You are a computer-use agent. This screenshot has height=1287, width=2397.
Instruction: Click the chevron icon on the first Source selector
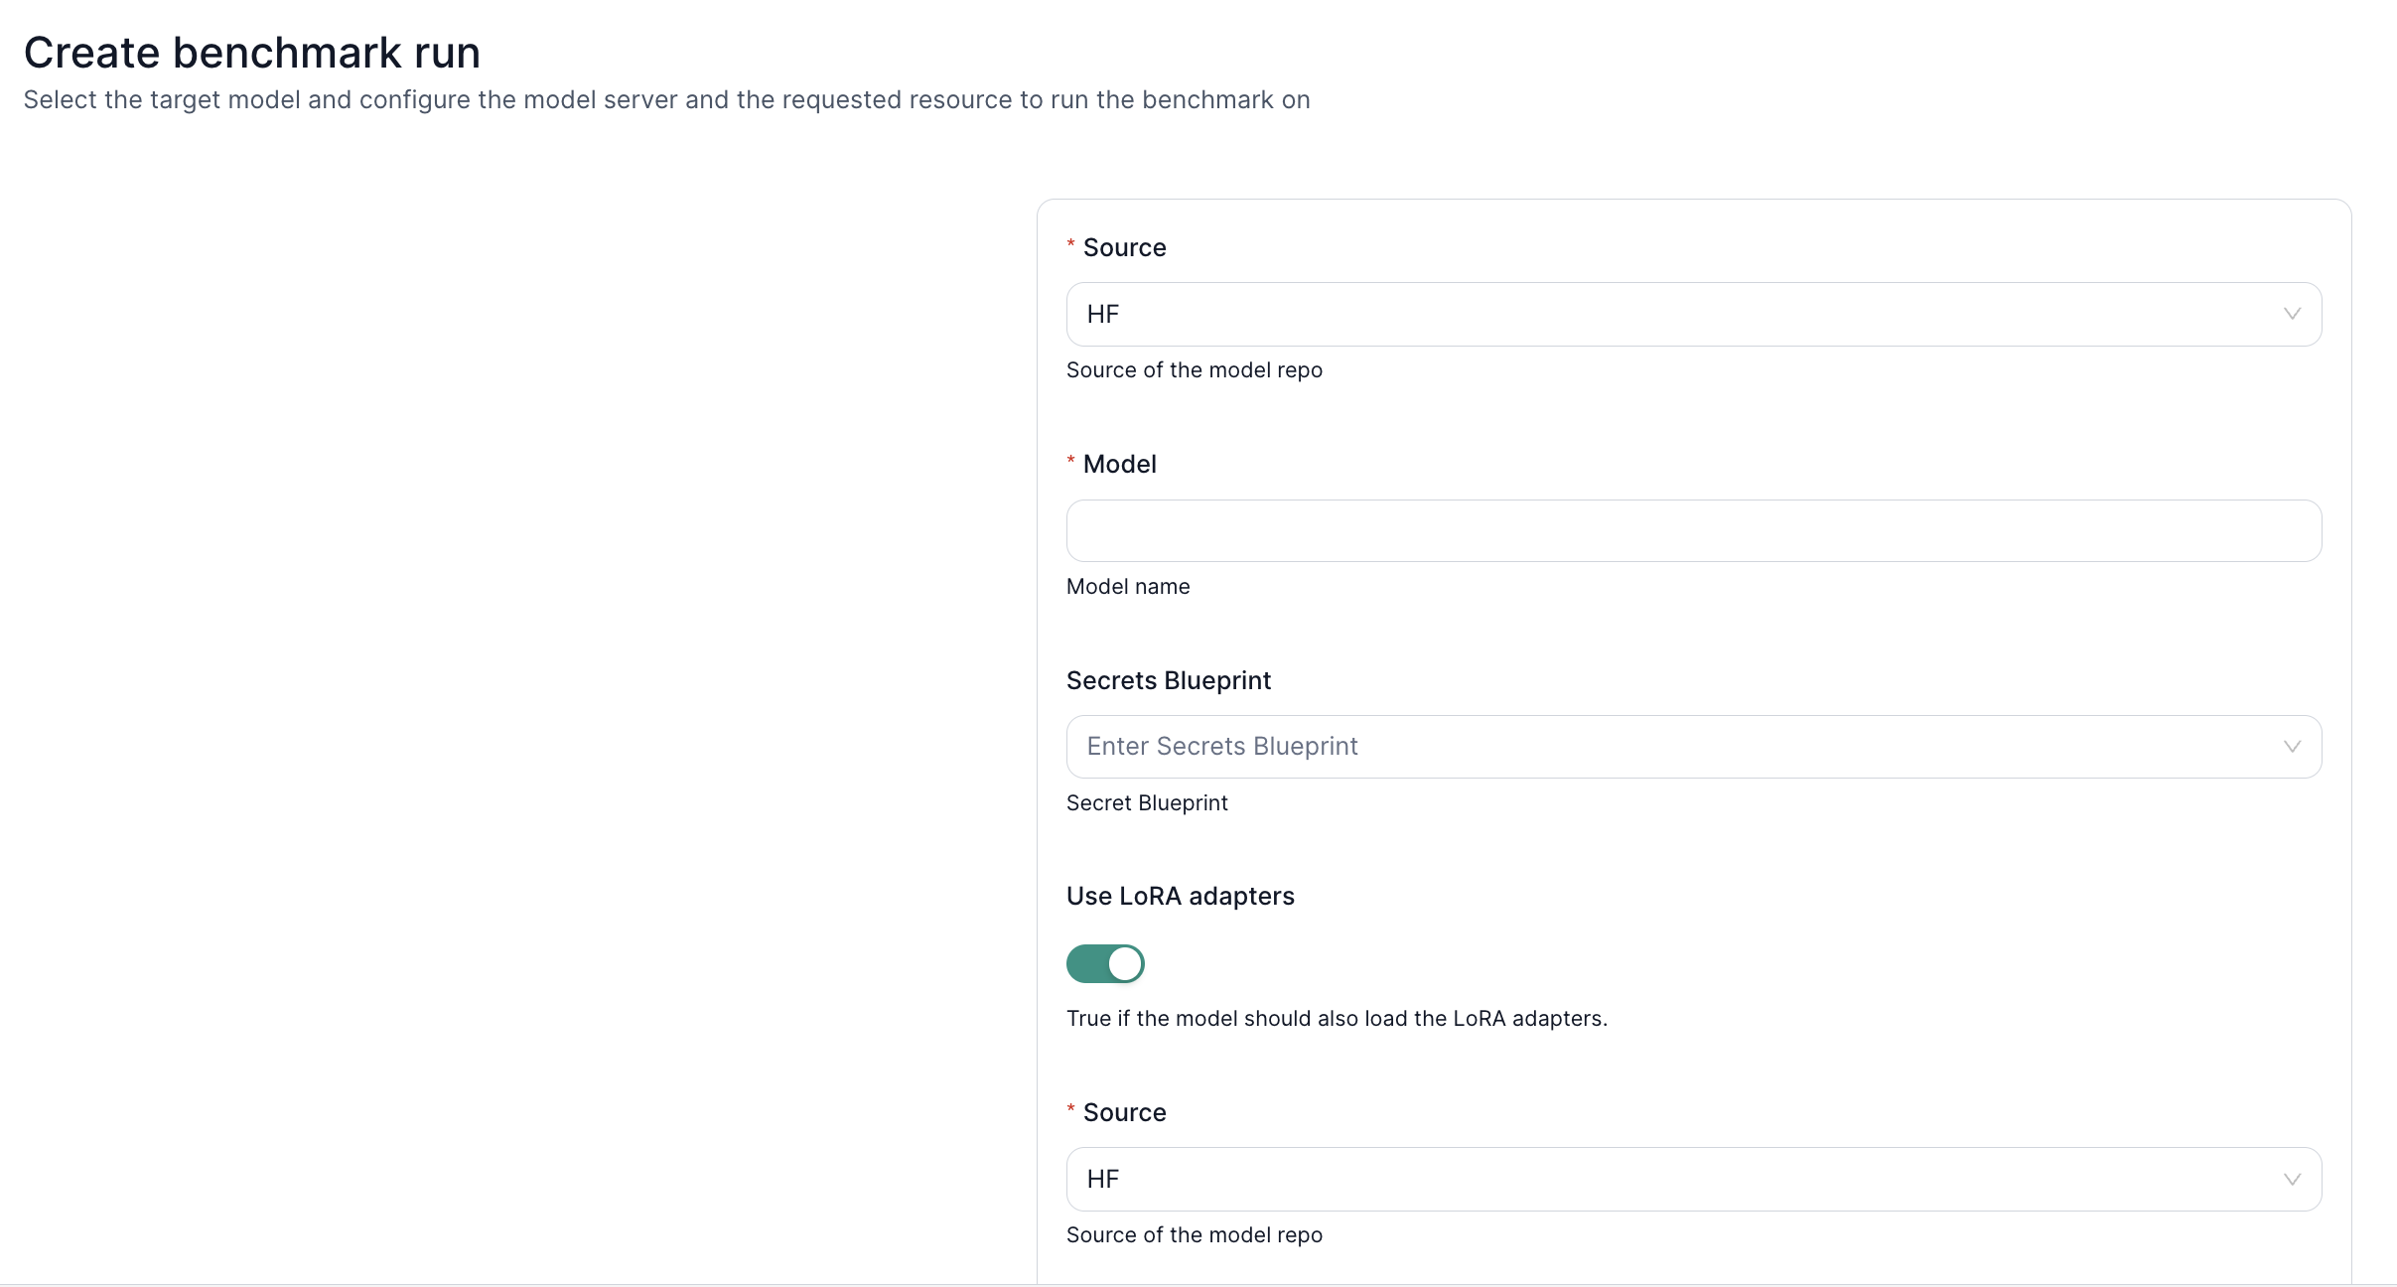click(2292, 314)
